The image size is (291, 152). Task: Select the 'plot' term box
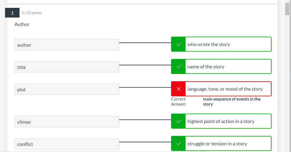click(x=67, y=89)
